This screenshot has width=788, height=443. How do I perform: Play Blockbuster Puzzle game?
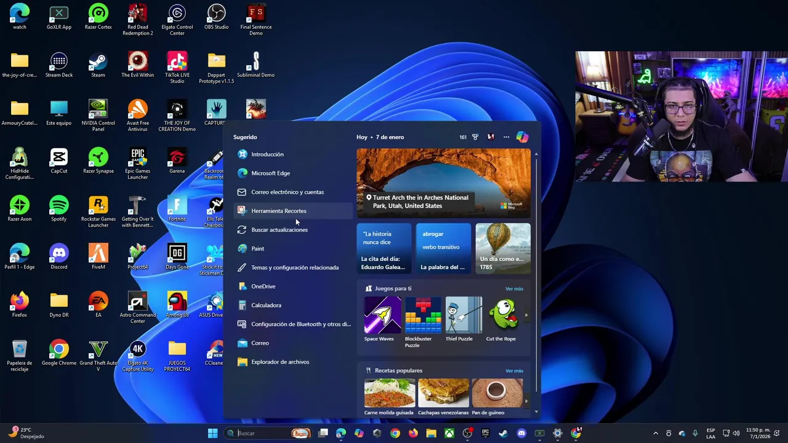(x=423, y=322)
